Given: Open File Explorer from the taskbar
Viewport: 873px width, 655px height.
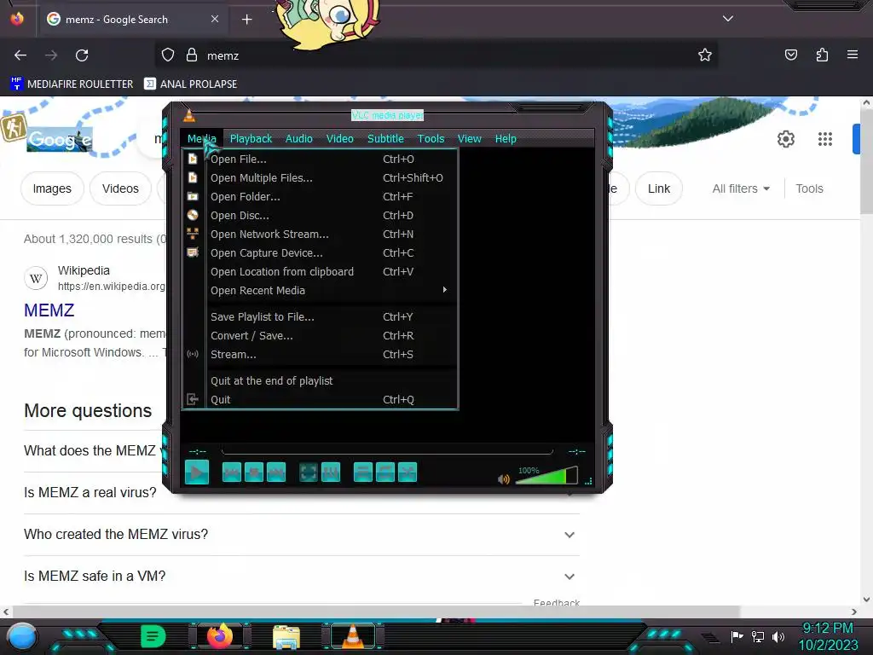Looking at the screenshot, I should (x=286, y=636).
